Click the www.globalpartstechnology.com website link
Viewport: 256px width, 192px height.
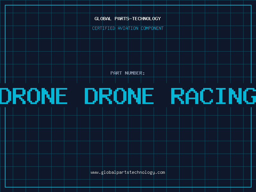(128, 172)
